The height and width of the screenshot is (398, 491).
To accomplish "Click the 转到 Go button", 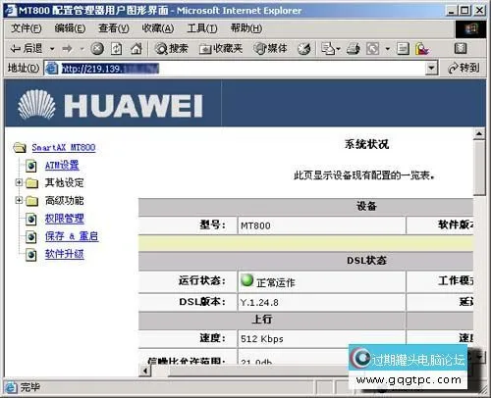I will click(x=464, y=68).
